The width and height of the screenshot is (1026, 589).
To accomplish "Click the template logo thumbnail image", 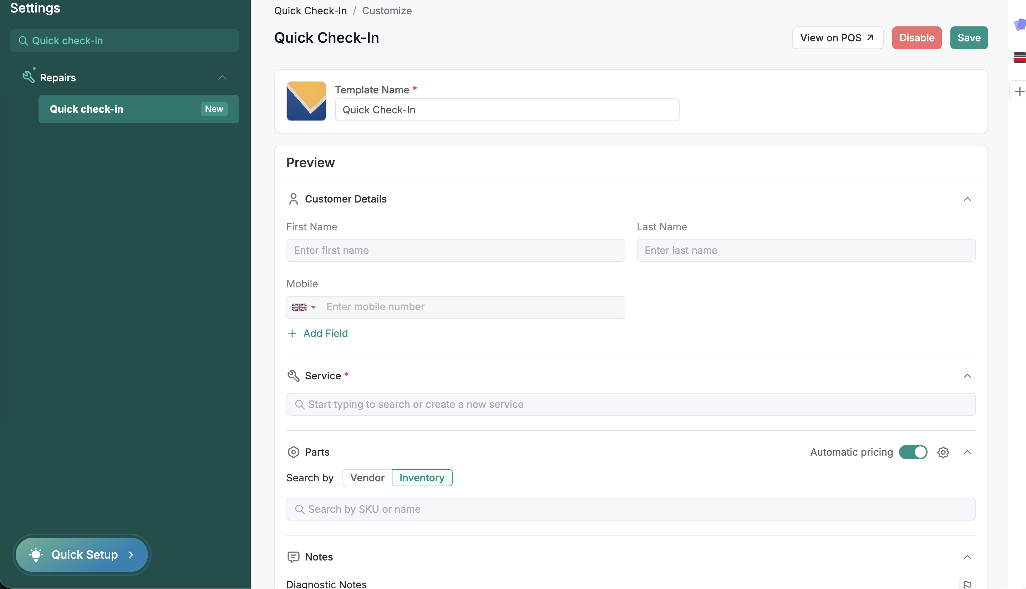I will (x=306, y=101).
